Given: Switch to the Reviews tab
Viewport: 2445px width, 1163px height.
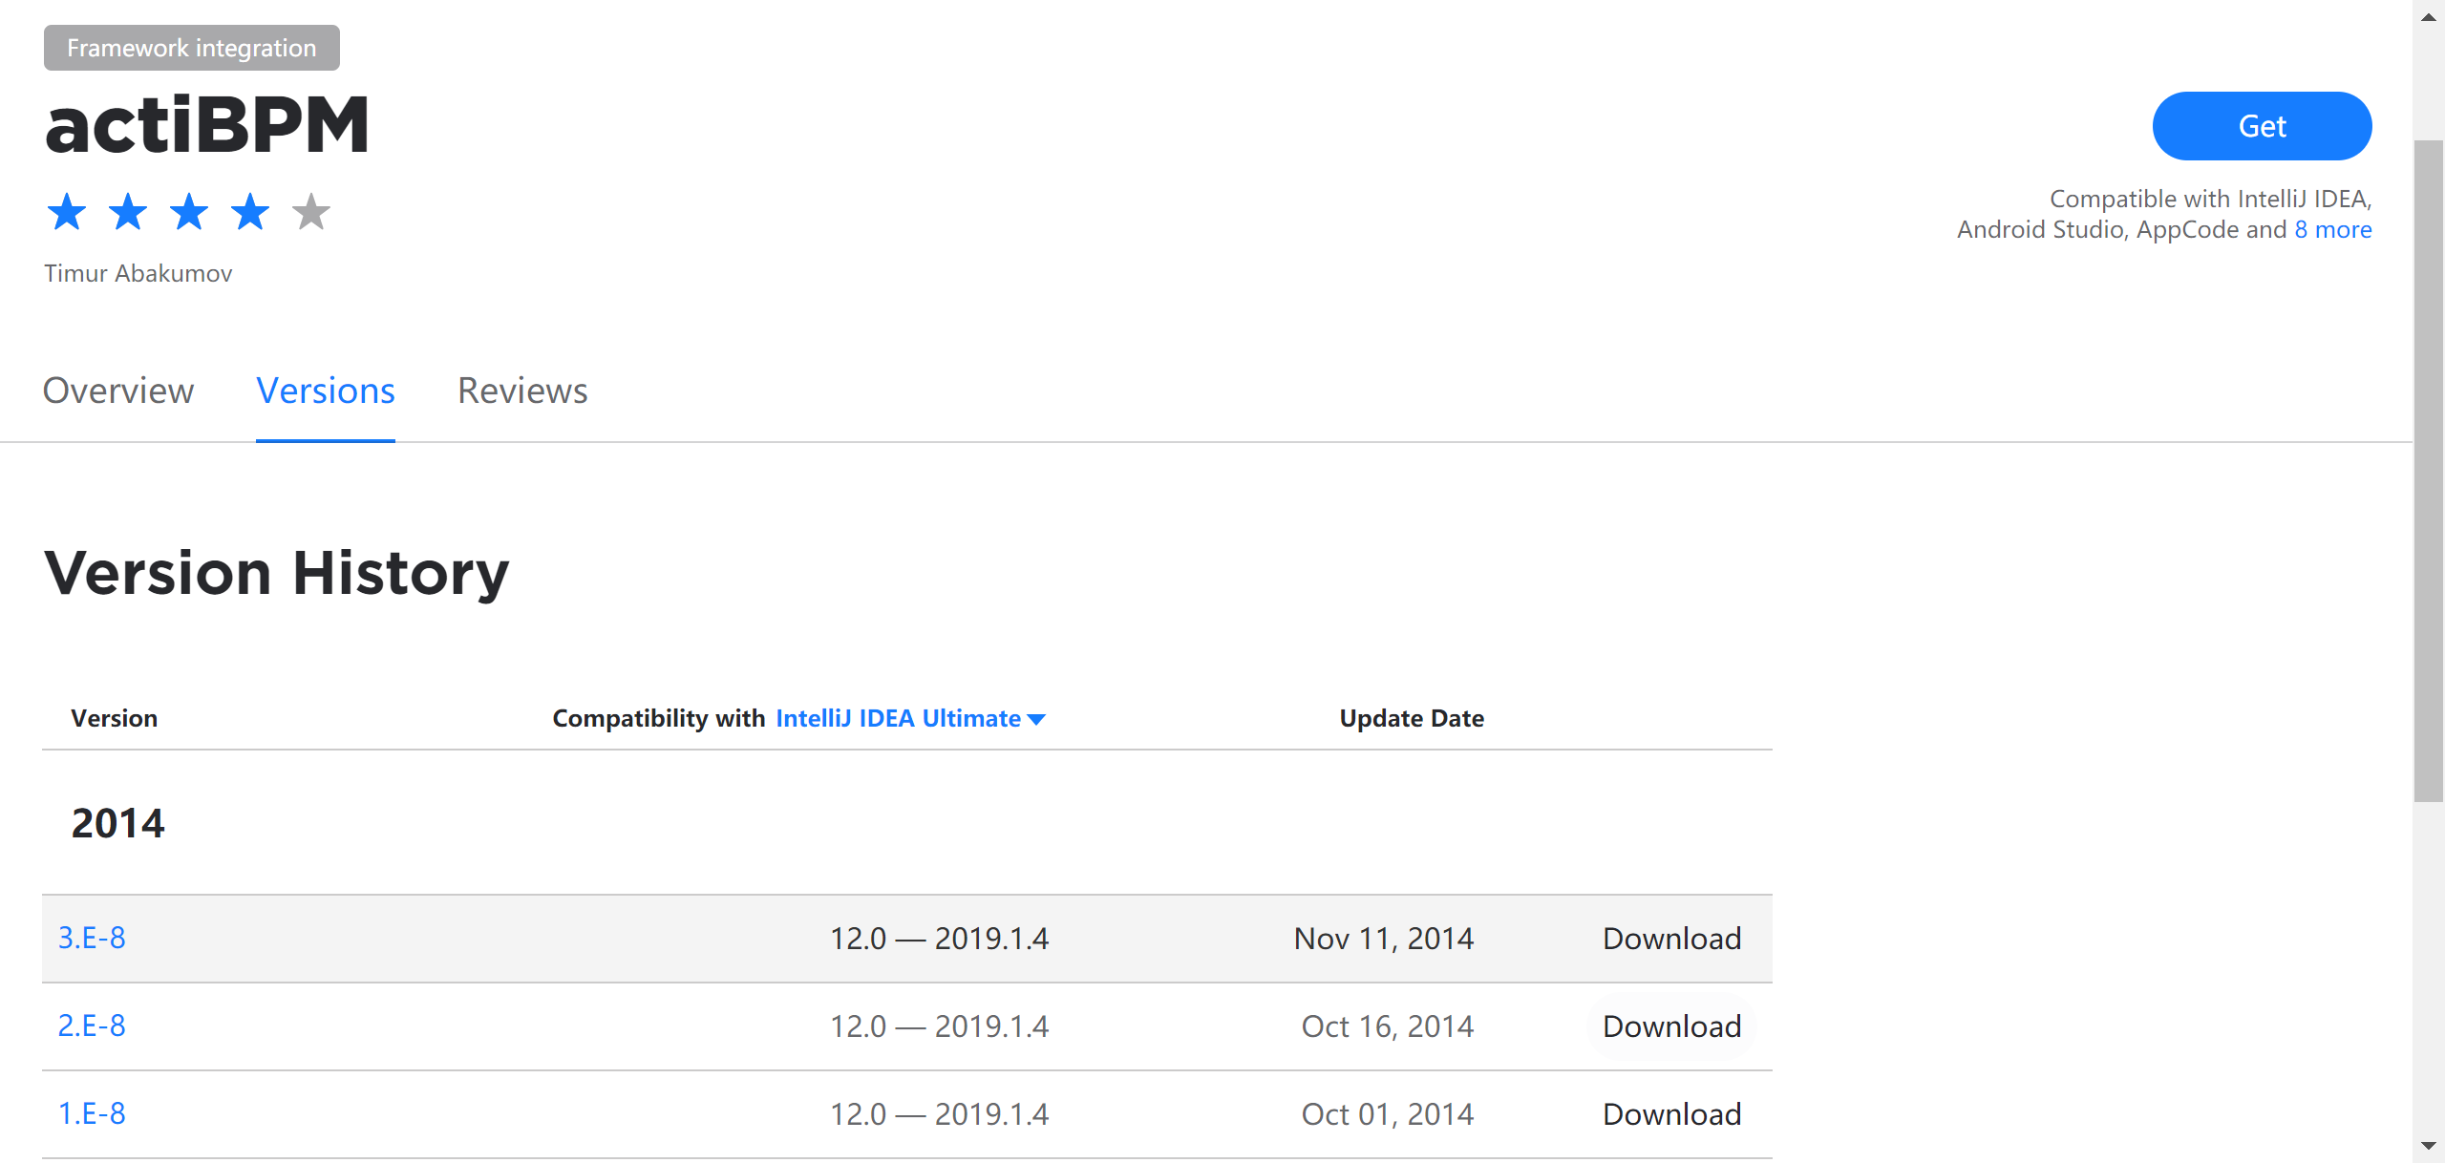Looking at the screenshot, I should pos(522,391).
